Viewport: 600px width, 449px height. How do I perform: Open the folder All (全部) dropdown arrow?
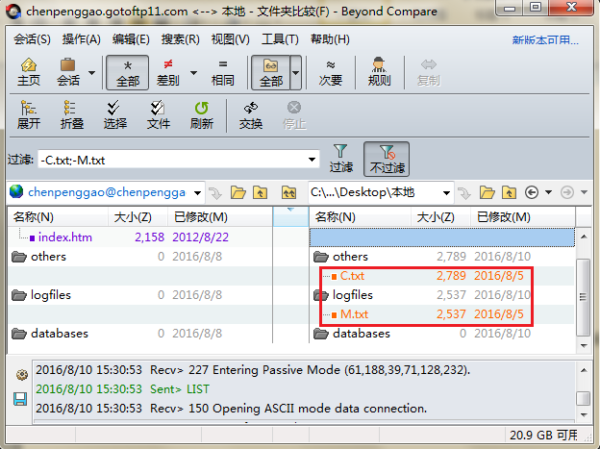[296, 72]
